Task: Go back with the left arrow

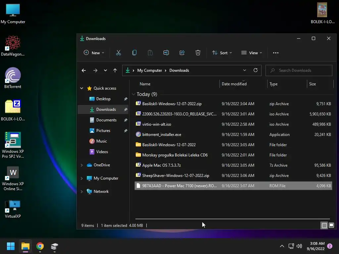Action: coord(84,70)
